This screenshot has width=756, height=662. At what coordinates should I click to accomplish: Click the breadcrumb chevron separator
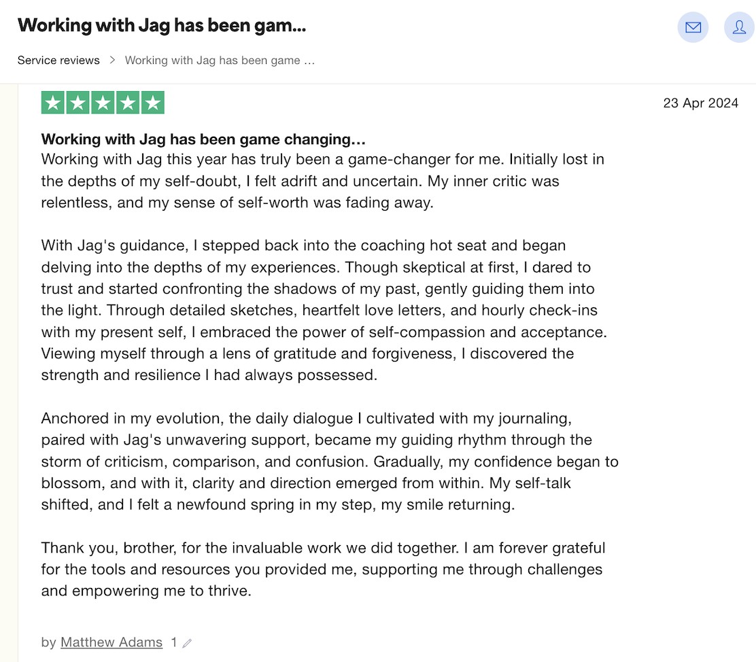tap(112, 60)
